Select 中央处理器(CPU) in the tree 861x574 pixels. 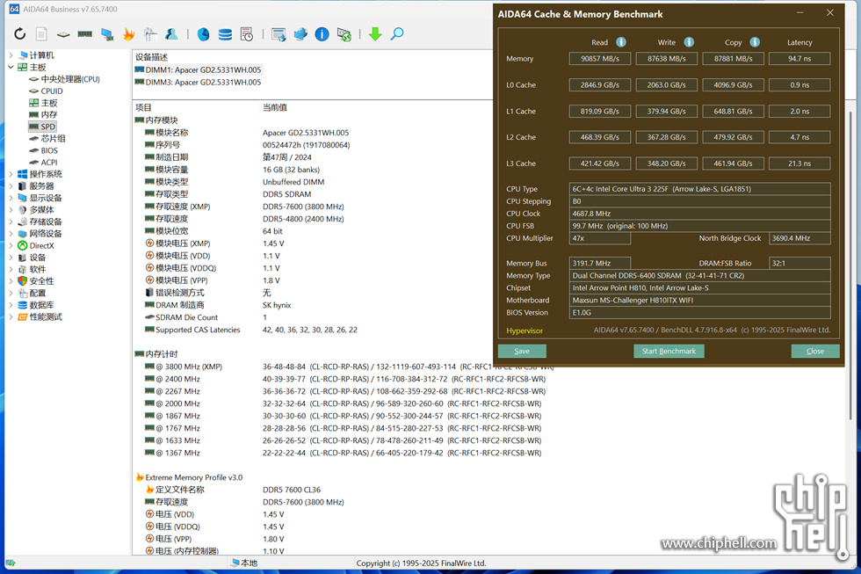click(70, 79)
